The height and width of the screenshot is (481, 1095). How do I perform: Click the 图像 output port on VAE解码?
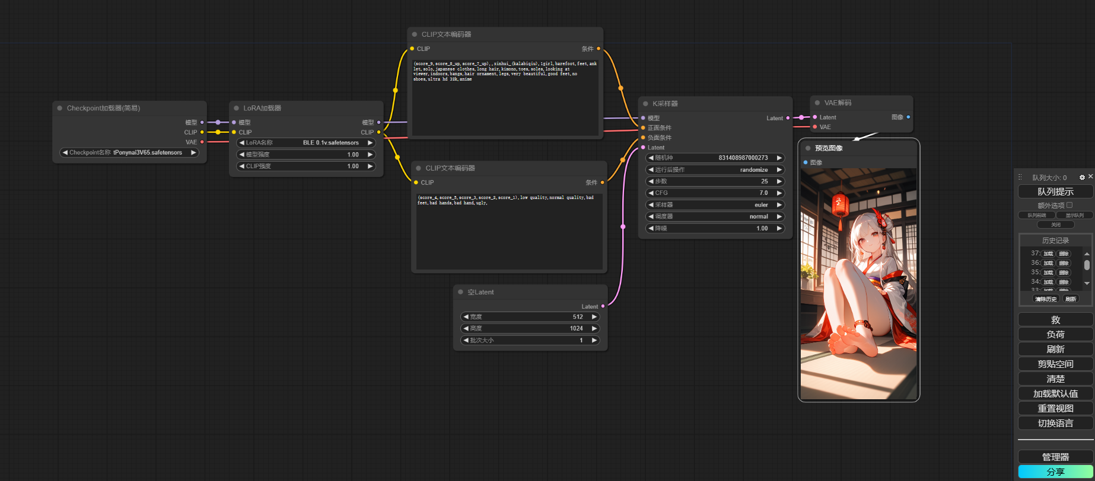point(908,117)
